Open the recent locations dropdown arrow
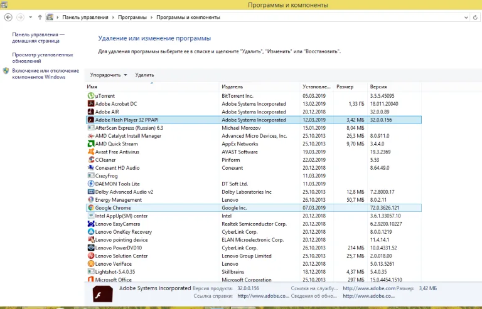482x309 pixels. pyautogui.click(x=30, y=17)
